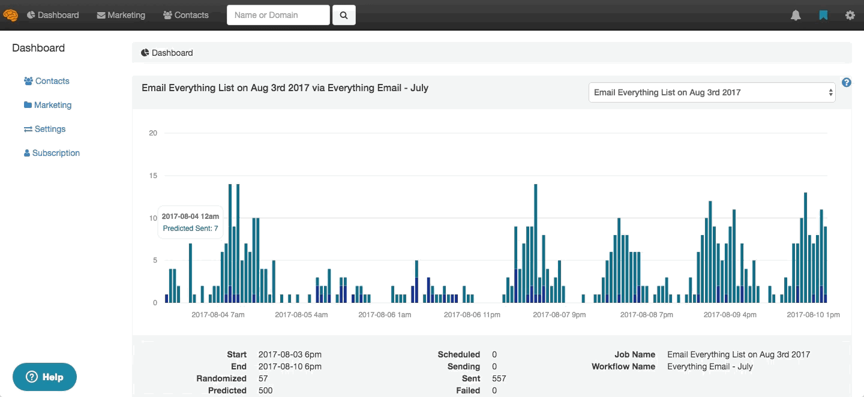
Task: Open the notifications bell icon
Action: (796, 16)
